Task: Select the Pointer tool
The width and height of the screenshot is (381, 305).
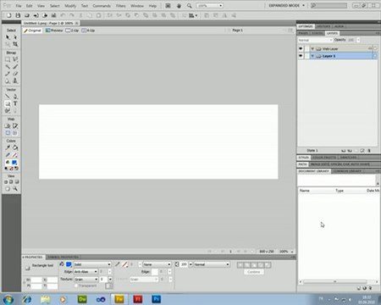Action: [x=8, y=37]
